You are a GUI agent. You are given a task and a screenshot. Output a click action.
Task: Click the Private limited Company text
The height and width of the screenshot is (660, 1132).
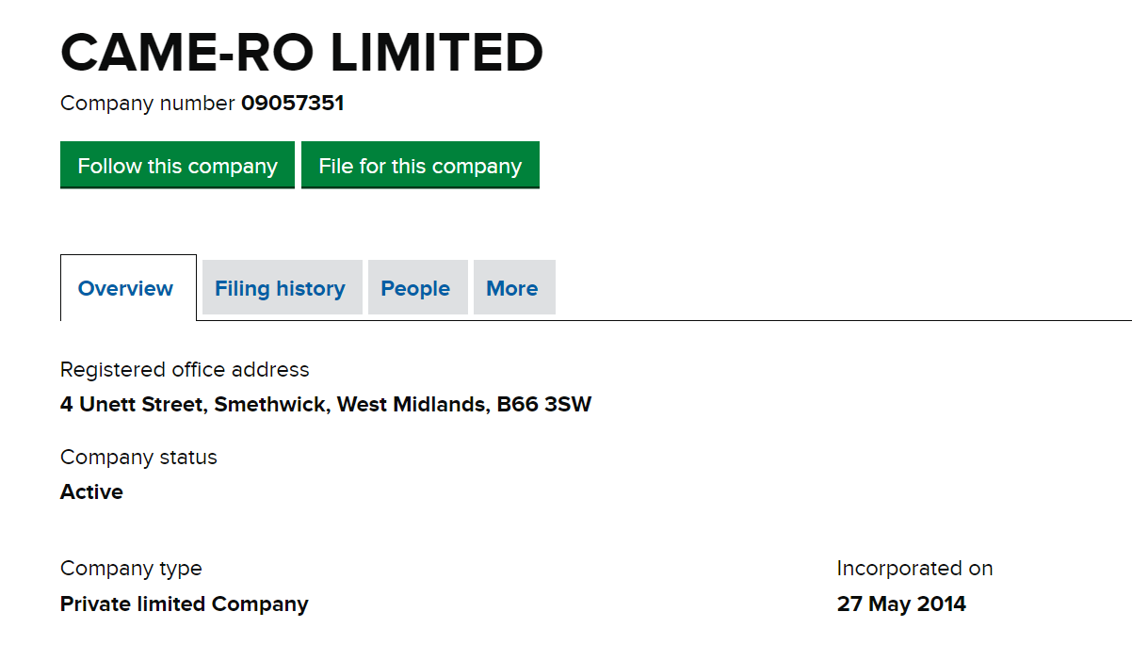[184, 604]
